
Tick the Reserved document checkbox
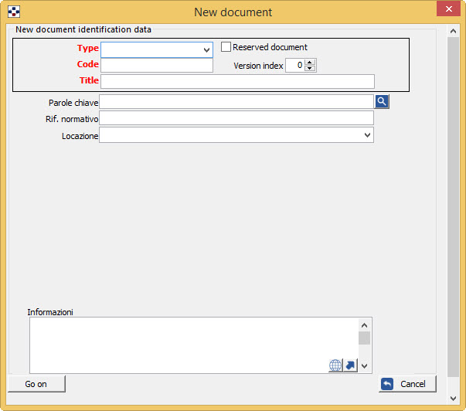point(226,47)
